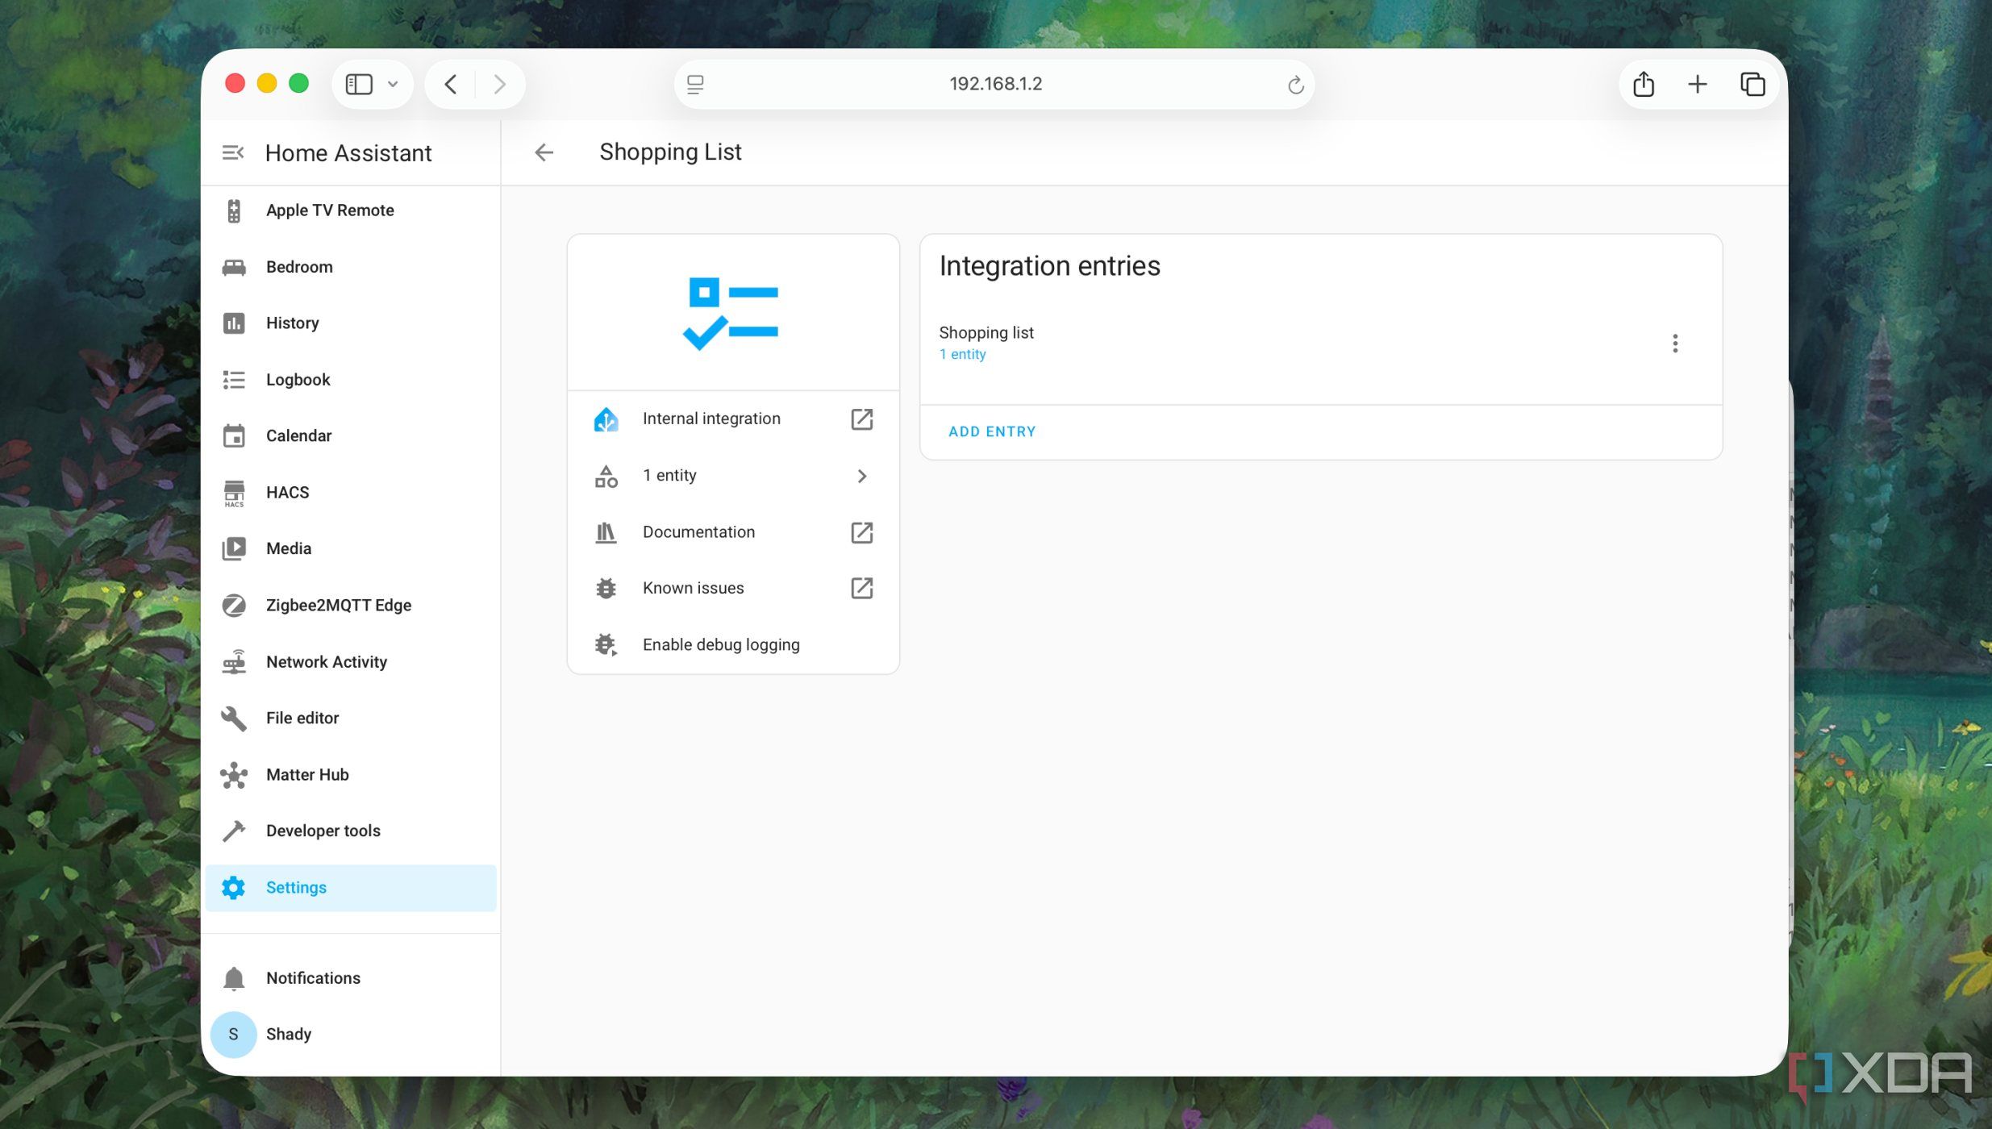
Task: Click ADD ENTRY button
Action: click(x=992, y=431)
